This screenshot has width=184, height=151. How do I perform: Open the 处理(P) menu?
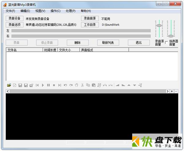(x=71, y=11)
